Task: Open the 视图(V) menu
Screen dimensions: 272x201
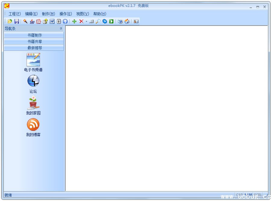Action: [82, 14]
